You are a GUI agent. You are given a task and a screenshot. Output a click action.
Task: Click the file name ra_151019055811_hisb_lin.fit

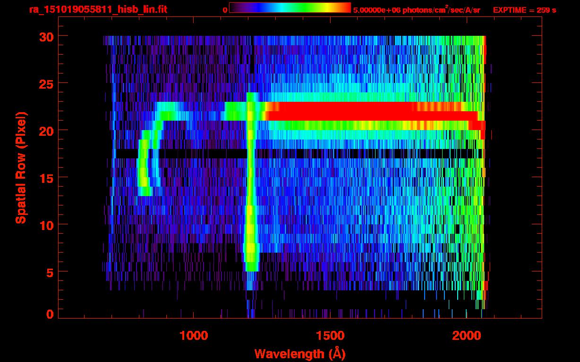[97, 9]
